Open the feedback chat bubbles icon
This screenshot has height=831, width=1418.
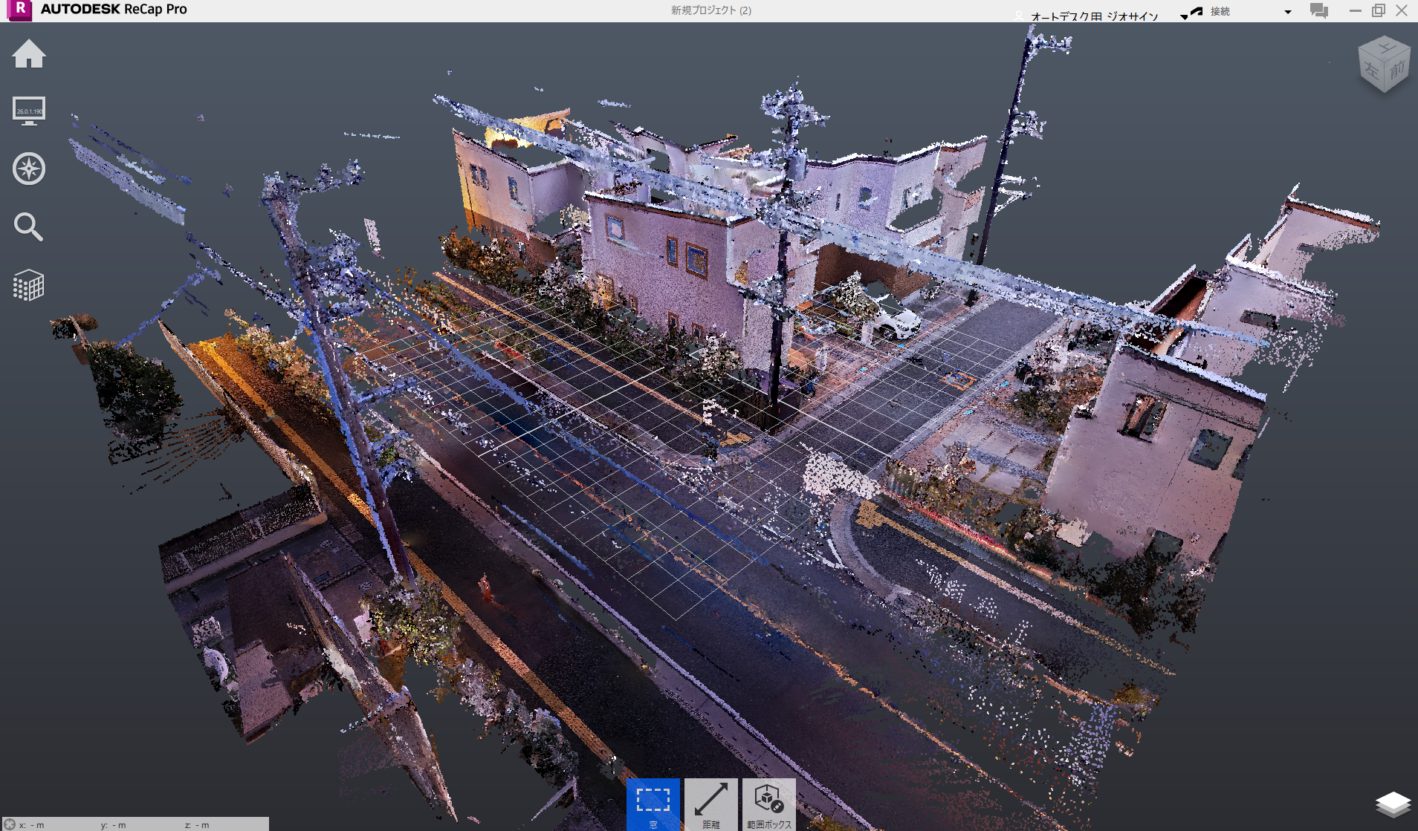[x=1318, y=11]
